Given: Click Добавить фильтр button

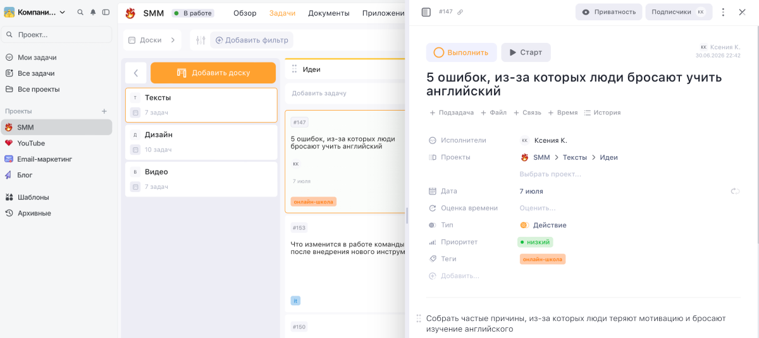Looking at the screenshot, I should [252, 40].
